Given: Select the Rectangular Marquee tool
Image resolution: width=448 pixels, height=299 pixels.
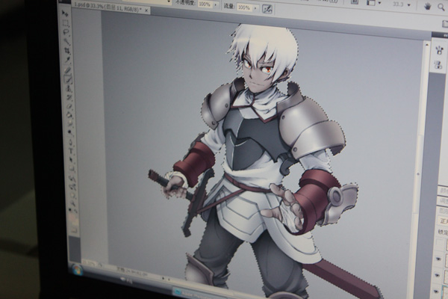Looking at the screenshot, I should point(66,23).
